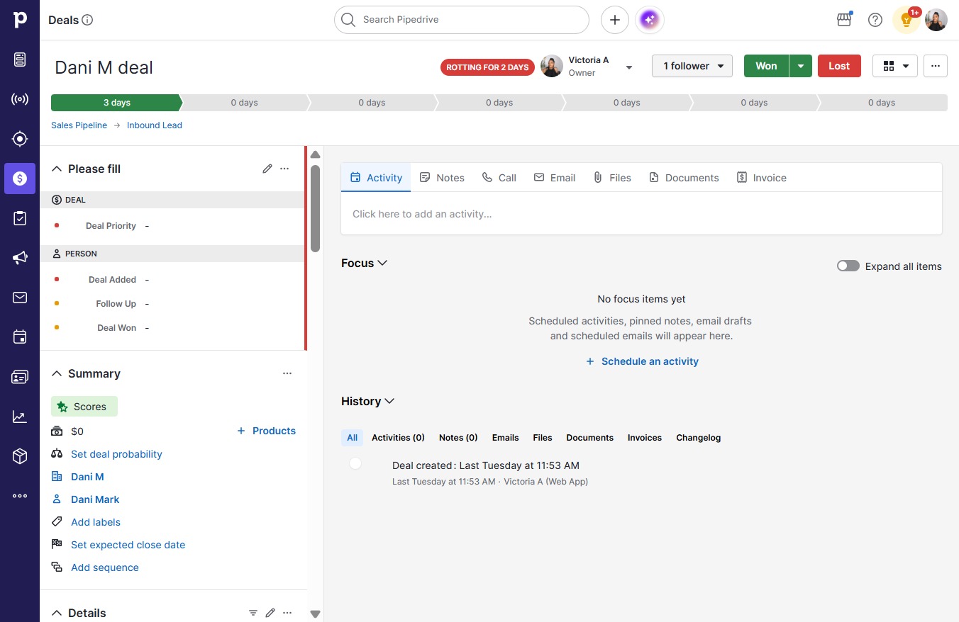Screen dimensions: 959x622
Task: Open the Campaigns megaphone sidebar icon
Action: [x=20, y=258]
